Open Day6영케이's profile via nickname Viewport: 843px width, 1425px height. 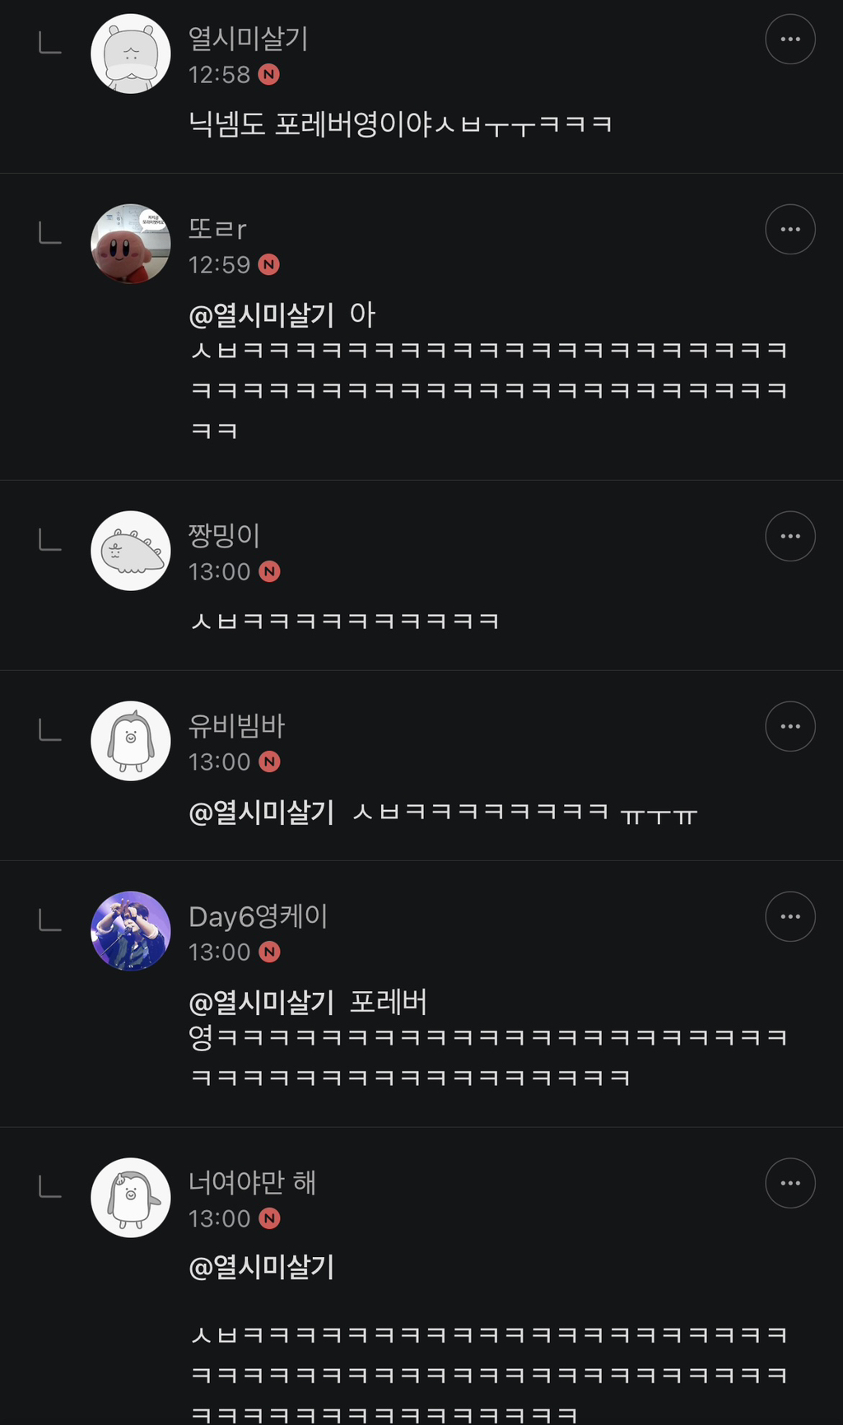coord(258,916)
